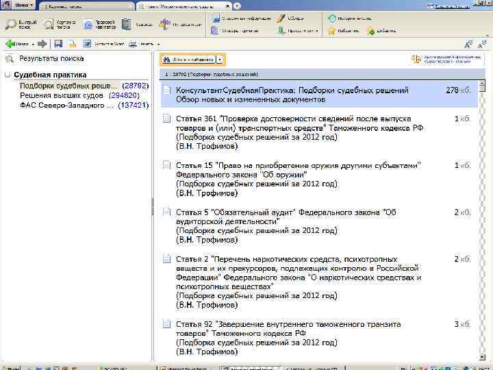Viewport: 493px width, 370px height.
Task: Click document icon of Статья 15 entry
Action: pyautogui.click(x=166, y=165)
